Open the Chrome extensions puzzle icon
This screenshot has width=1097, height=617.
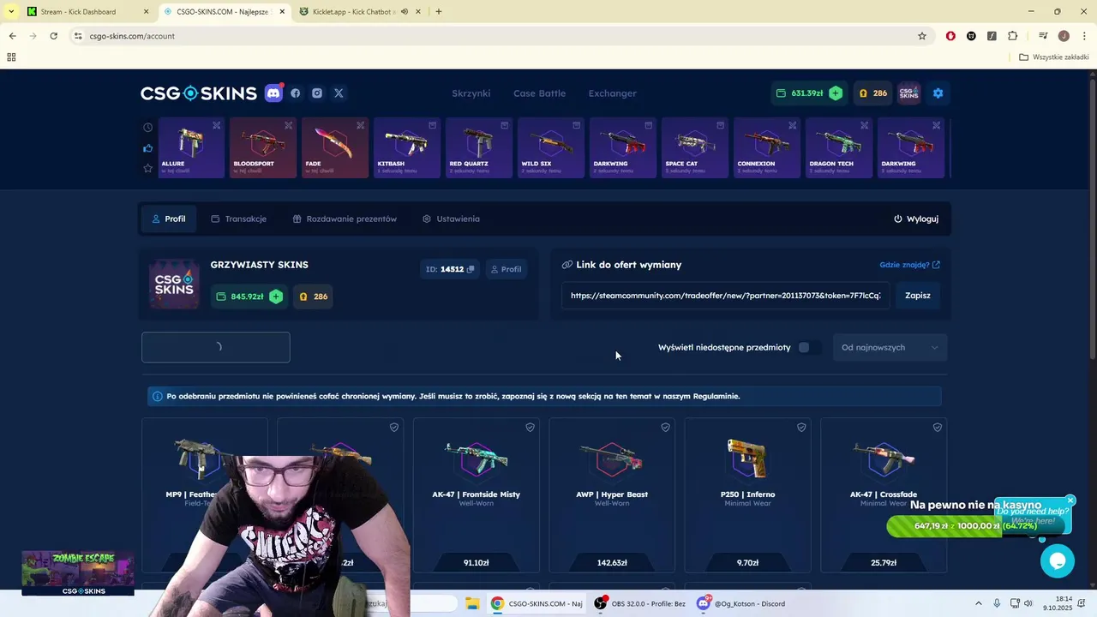pyautogui.click(x=1012, y=36)
